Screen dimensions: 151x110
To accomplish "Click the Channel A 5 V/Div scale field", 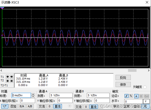I will pyautogui.click(x=61, y=95).
